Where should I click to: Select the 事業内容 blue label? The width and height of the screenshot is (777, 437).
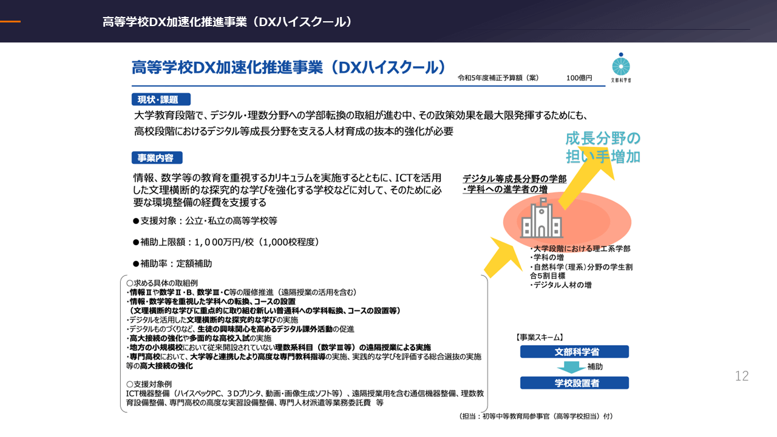coord(156,158)
